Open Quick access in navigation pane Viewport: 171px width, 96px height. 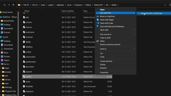tap(7, 12)
